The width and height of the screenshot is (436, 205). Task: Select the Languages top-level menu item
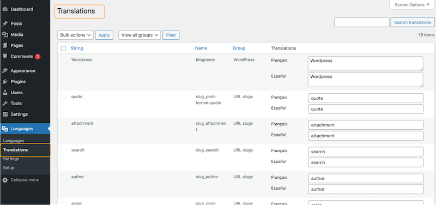coord(25,129)
